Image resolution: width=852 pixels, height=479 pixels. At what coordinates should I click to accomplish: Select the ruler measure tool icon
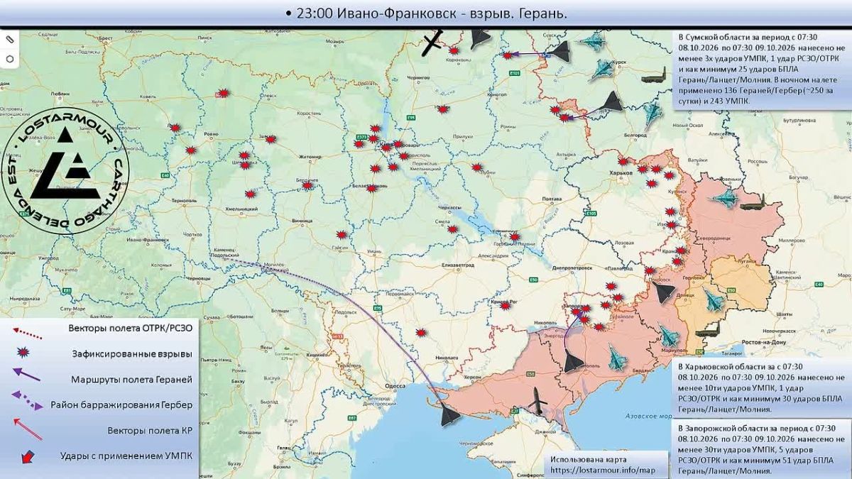pos(10,38)
